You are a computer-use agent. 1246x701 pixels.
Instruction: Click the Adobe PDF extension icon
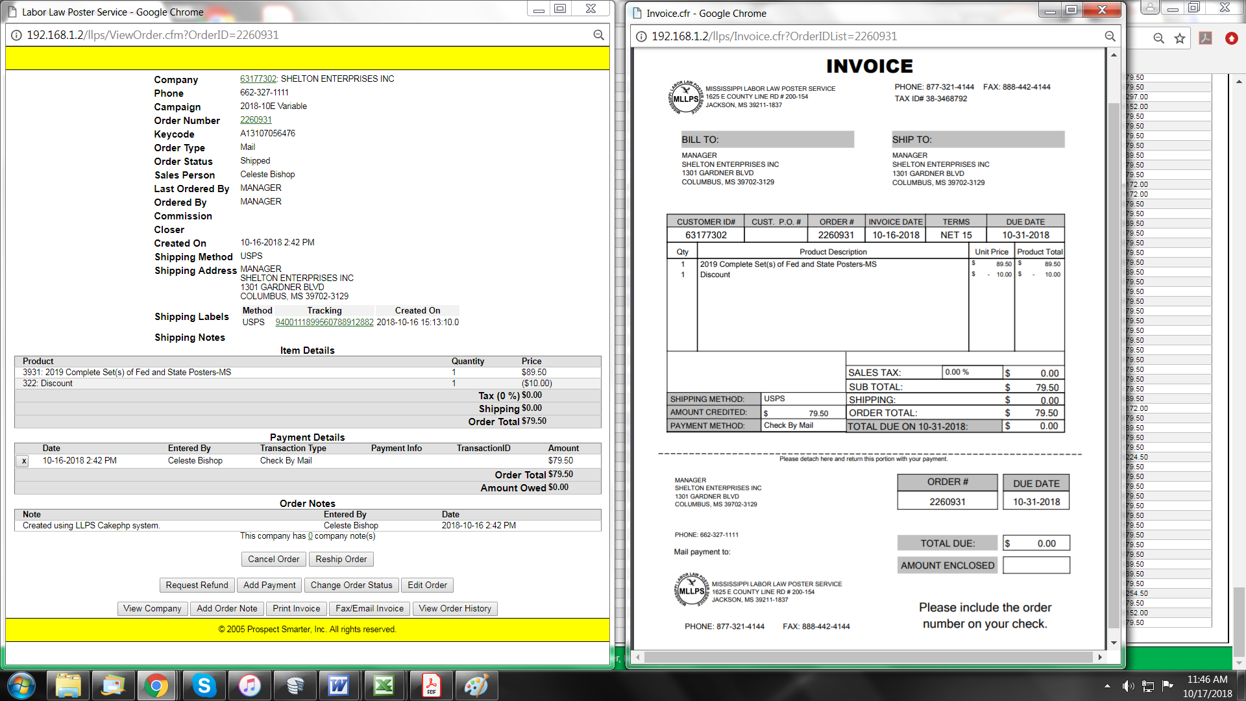1205,38
